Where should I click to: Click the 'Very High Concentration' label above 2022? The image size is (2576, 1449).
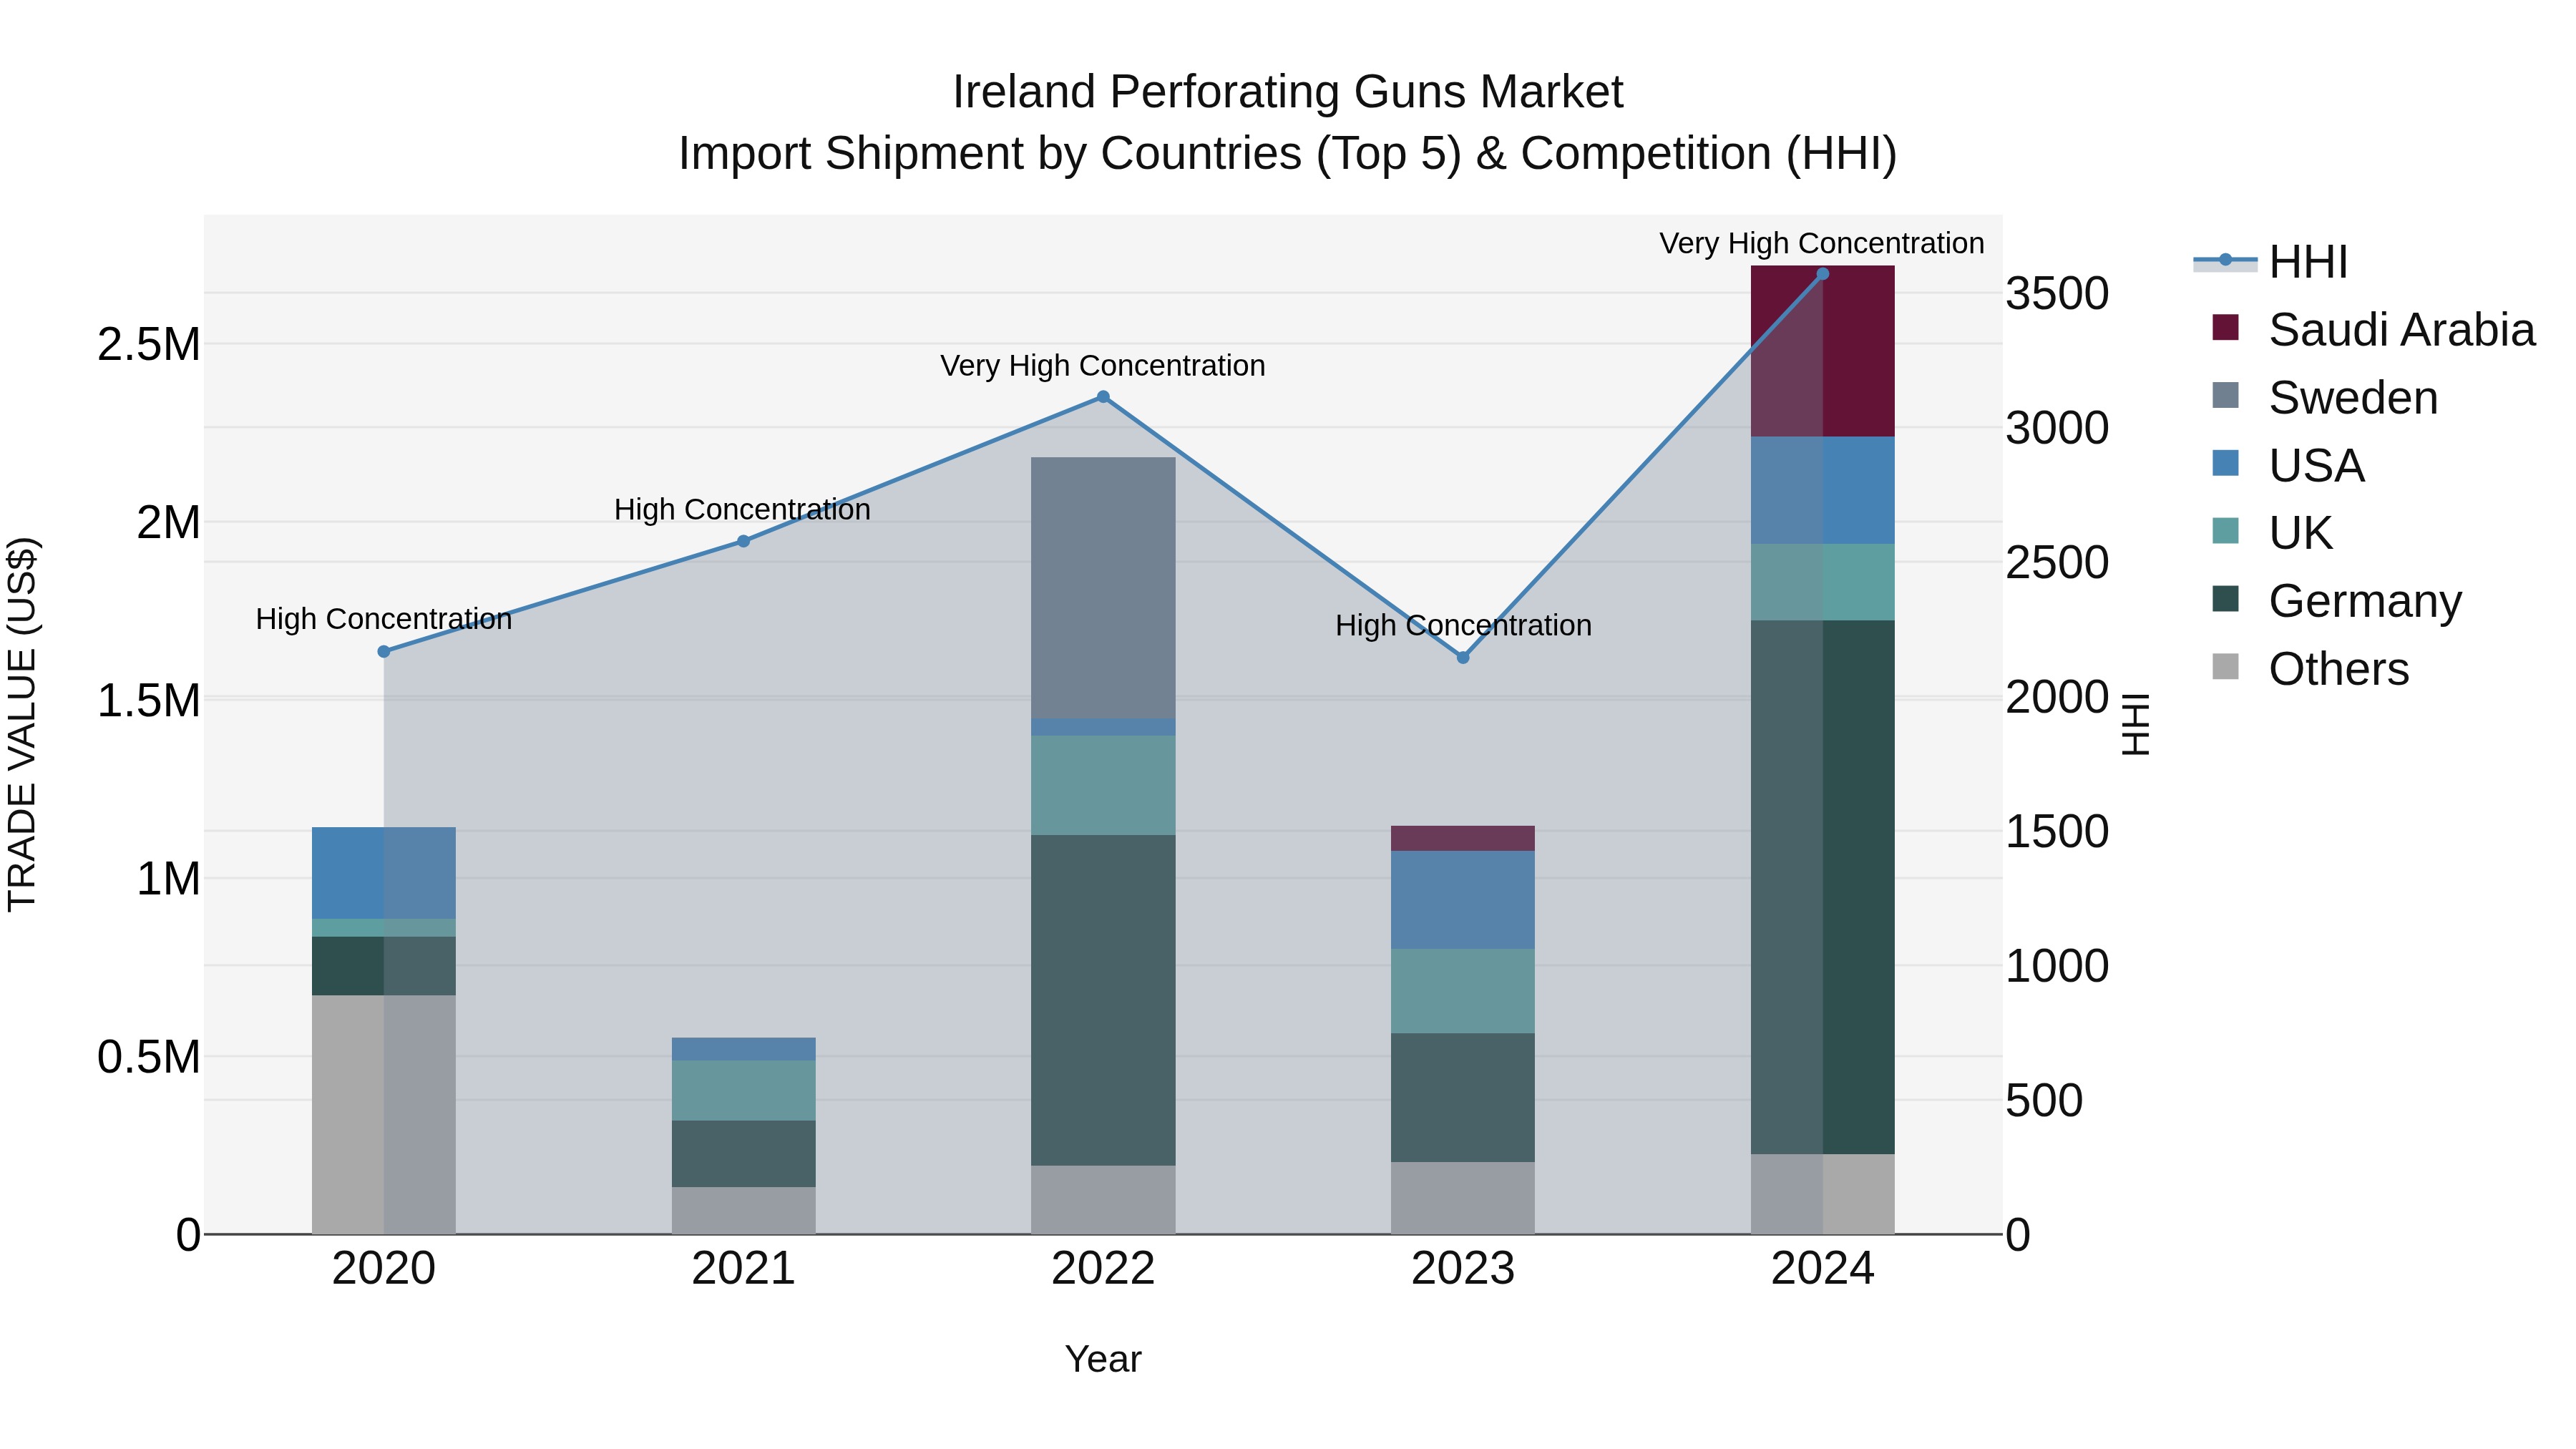(1103, 366)
